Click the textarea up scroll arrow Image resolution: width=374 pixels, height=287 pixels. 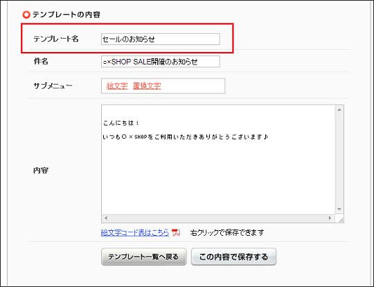pos(339,110)
